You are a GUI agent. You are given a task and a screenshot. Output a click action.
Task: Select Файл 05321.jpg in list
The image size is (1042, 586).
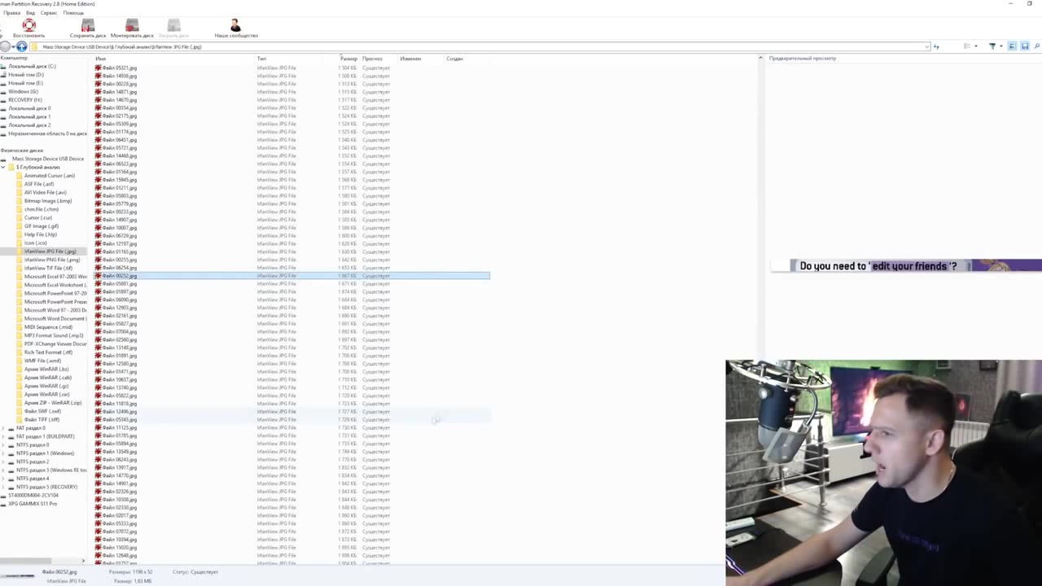120,68
